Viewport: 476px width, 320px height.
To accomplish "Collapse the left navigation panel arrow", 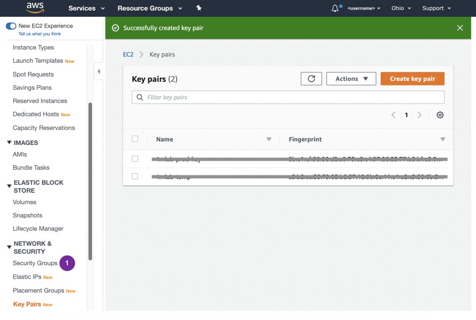I will coord(99,72).
